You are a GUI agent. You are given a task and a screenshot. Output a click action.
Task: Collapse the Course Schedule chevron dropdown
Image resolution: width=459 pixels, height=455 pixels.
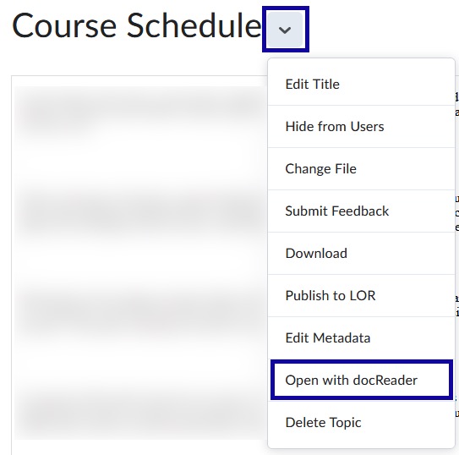[285, 30]
